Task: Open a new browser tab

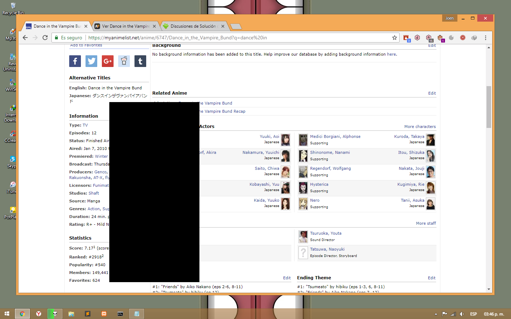Action: pyautogui.click(x=236, y=26)
